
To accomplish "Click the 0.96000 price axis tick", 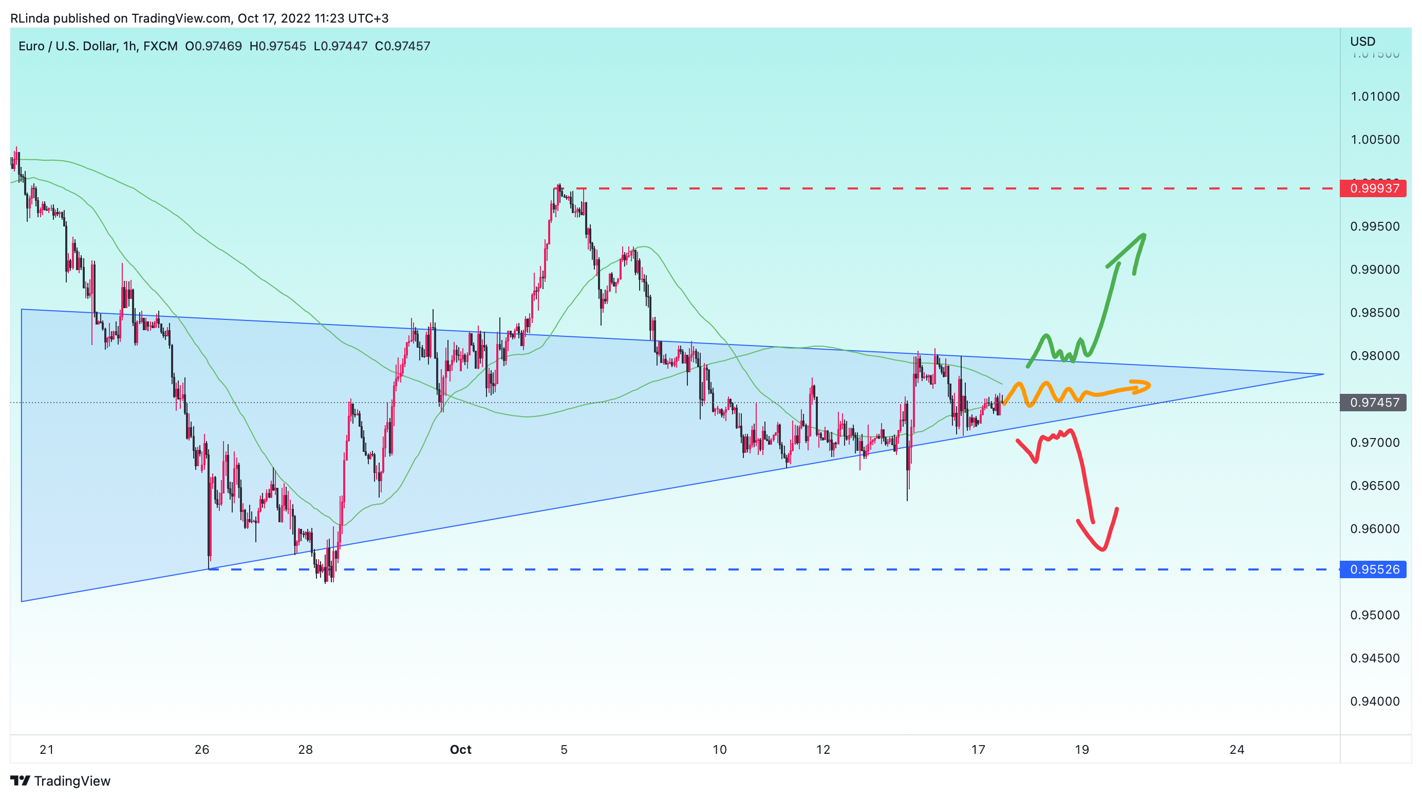I will tap(1375, 528).
